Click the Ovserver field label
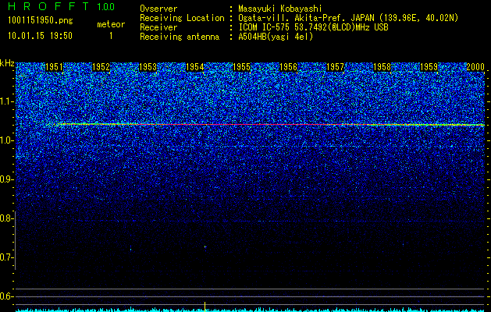Image resolution: width=491 pixels, height=312 pixels. (x=158, y=9)
